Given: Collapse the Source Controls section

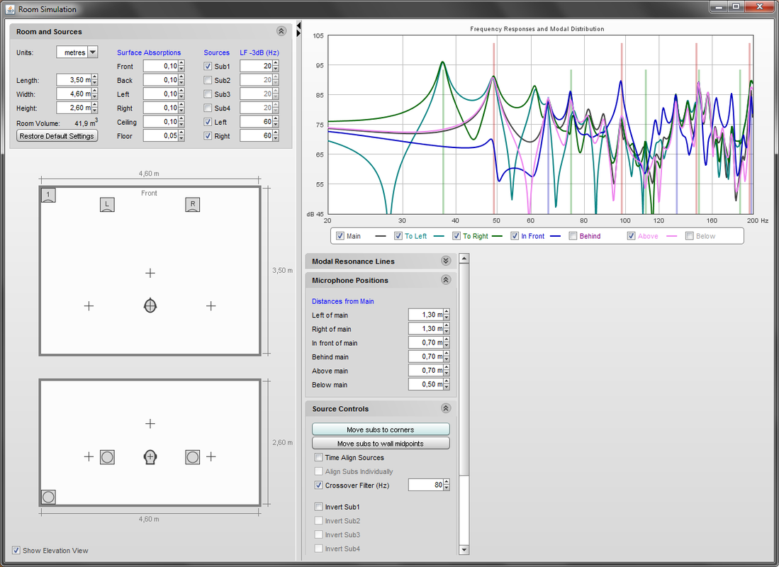Looking at the screenshot, I should click(446, 408).
